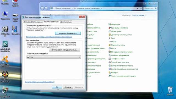This screenshot has width=176, height=99.
Task: Click Установить или удалить язык button
Action: coord(64,50)
